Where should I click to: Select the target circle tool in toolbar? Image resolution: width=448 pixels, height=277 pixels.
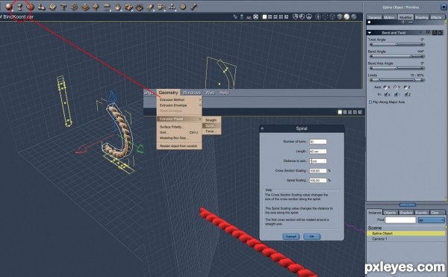(x=183, y=7)
